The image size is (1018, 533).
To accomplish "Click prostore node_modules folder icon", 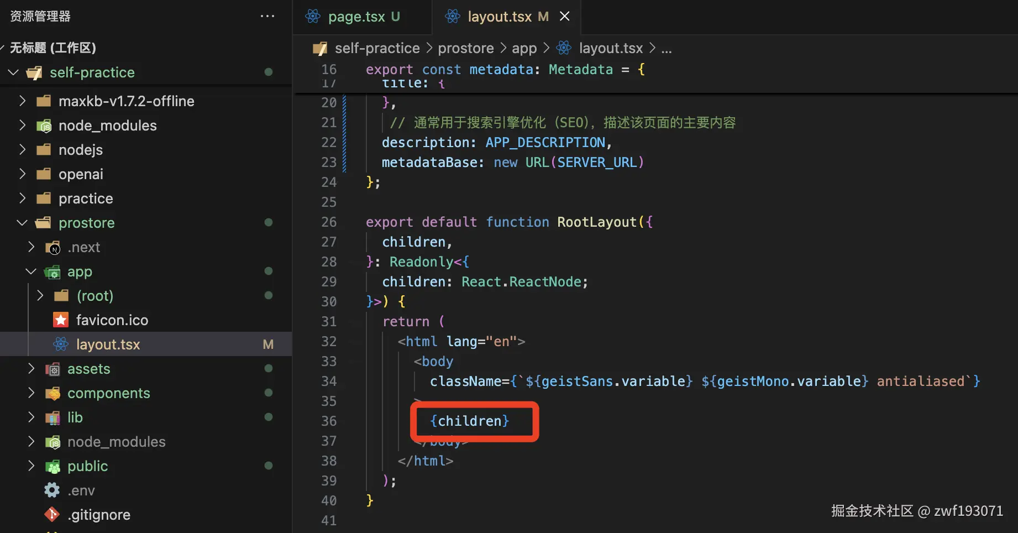I will [53, 442].
